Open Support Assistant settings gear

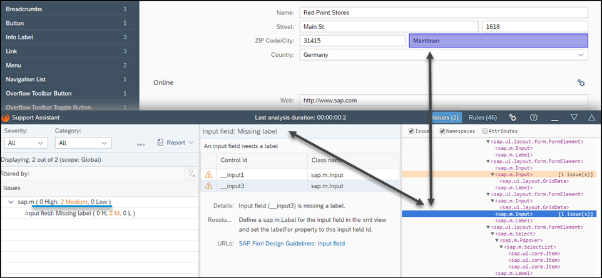513,117
